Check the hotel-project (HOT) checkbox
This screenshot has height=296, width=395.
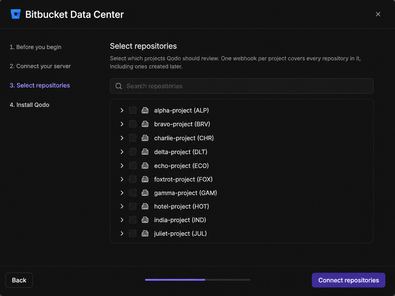pos(133,206)
